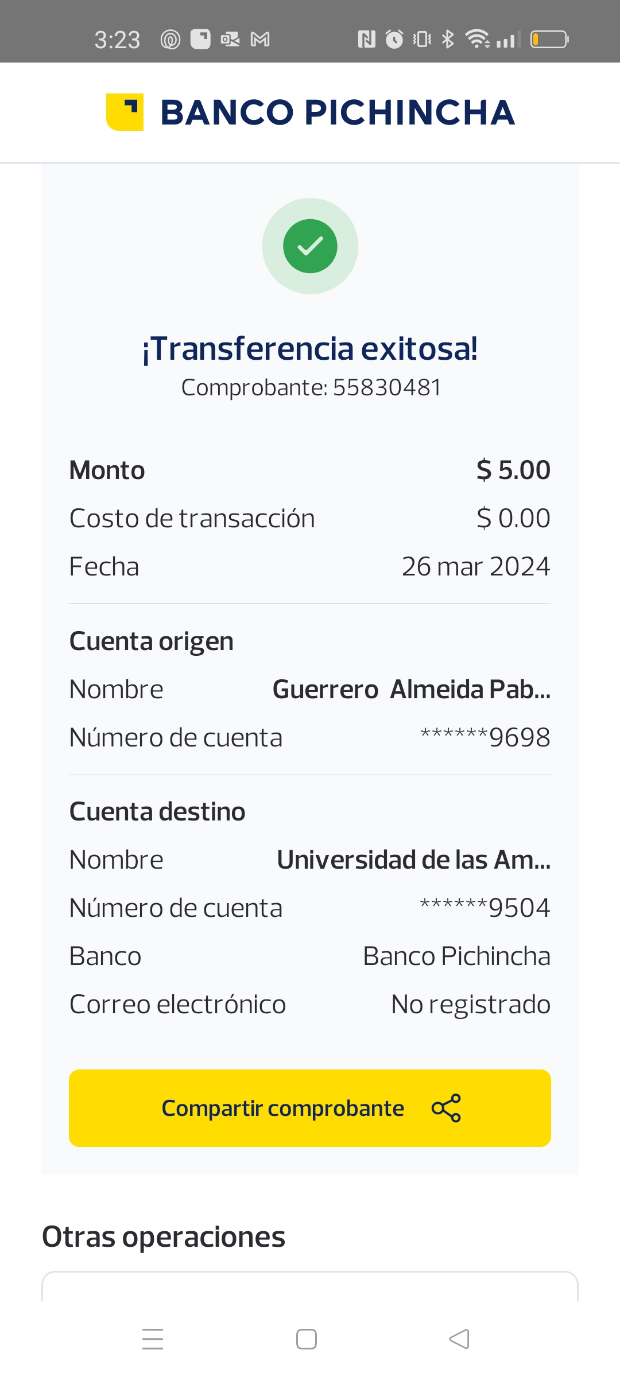Click the Otras operaciones section heading
Image resolution: width=620 pixels, height=1377 pixels.
164,1236
